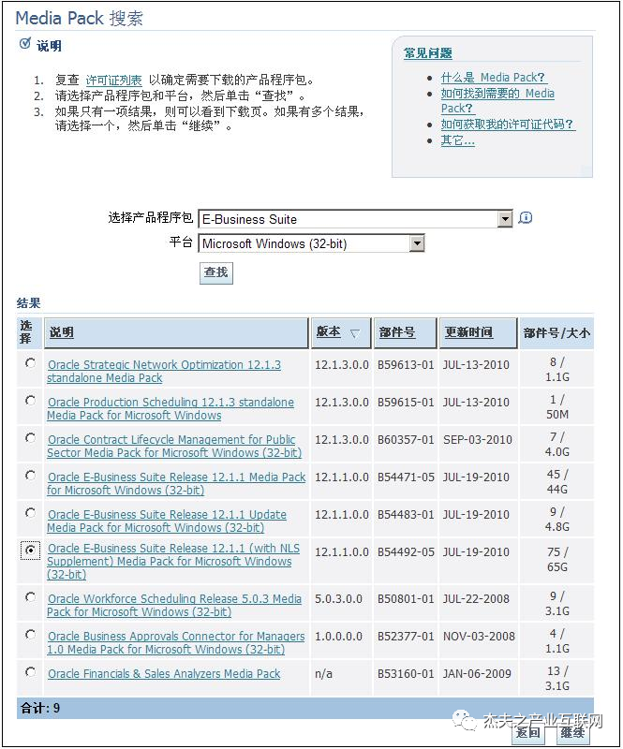The height and width of the screenshot is (749, 623).
Task: Click part number B60357-01
Action: (406, 439)
